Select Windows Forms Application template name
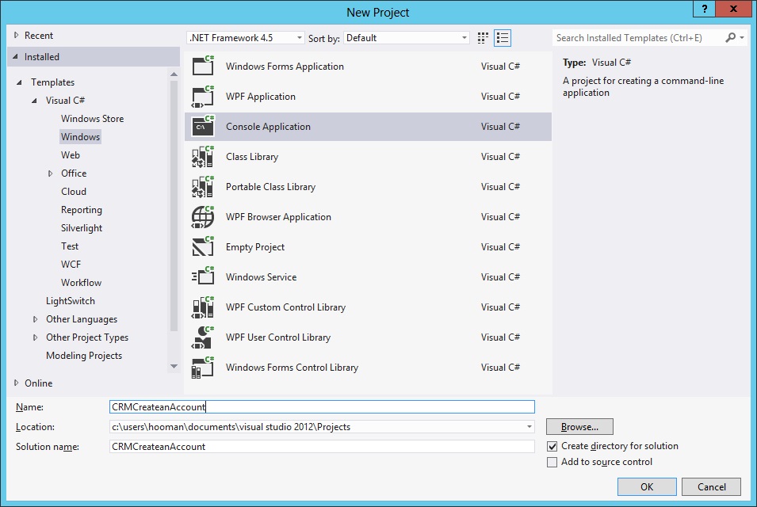The image size is (757, 507). click(x=285, y=66)
